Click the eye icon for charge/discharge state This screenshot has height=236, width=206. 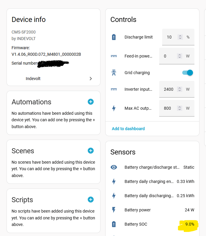tap(114, 167)
